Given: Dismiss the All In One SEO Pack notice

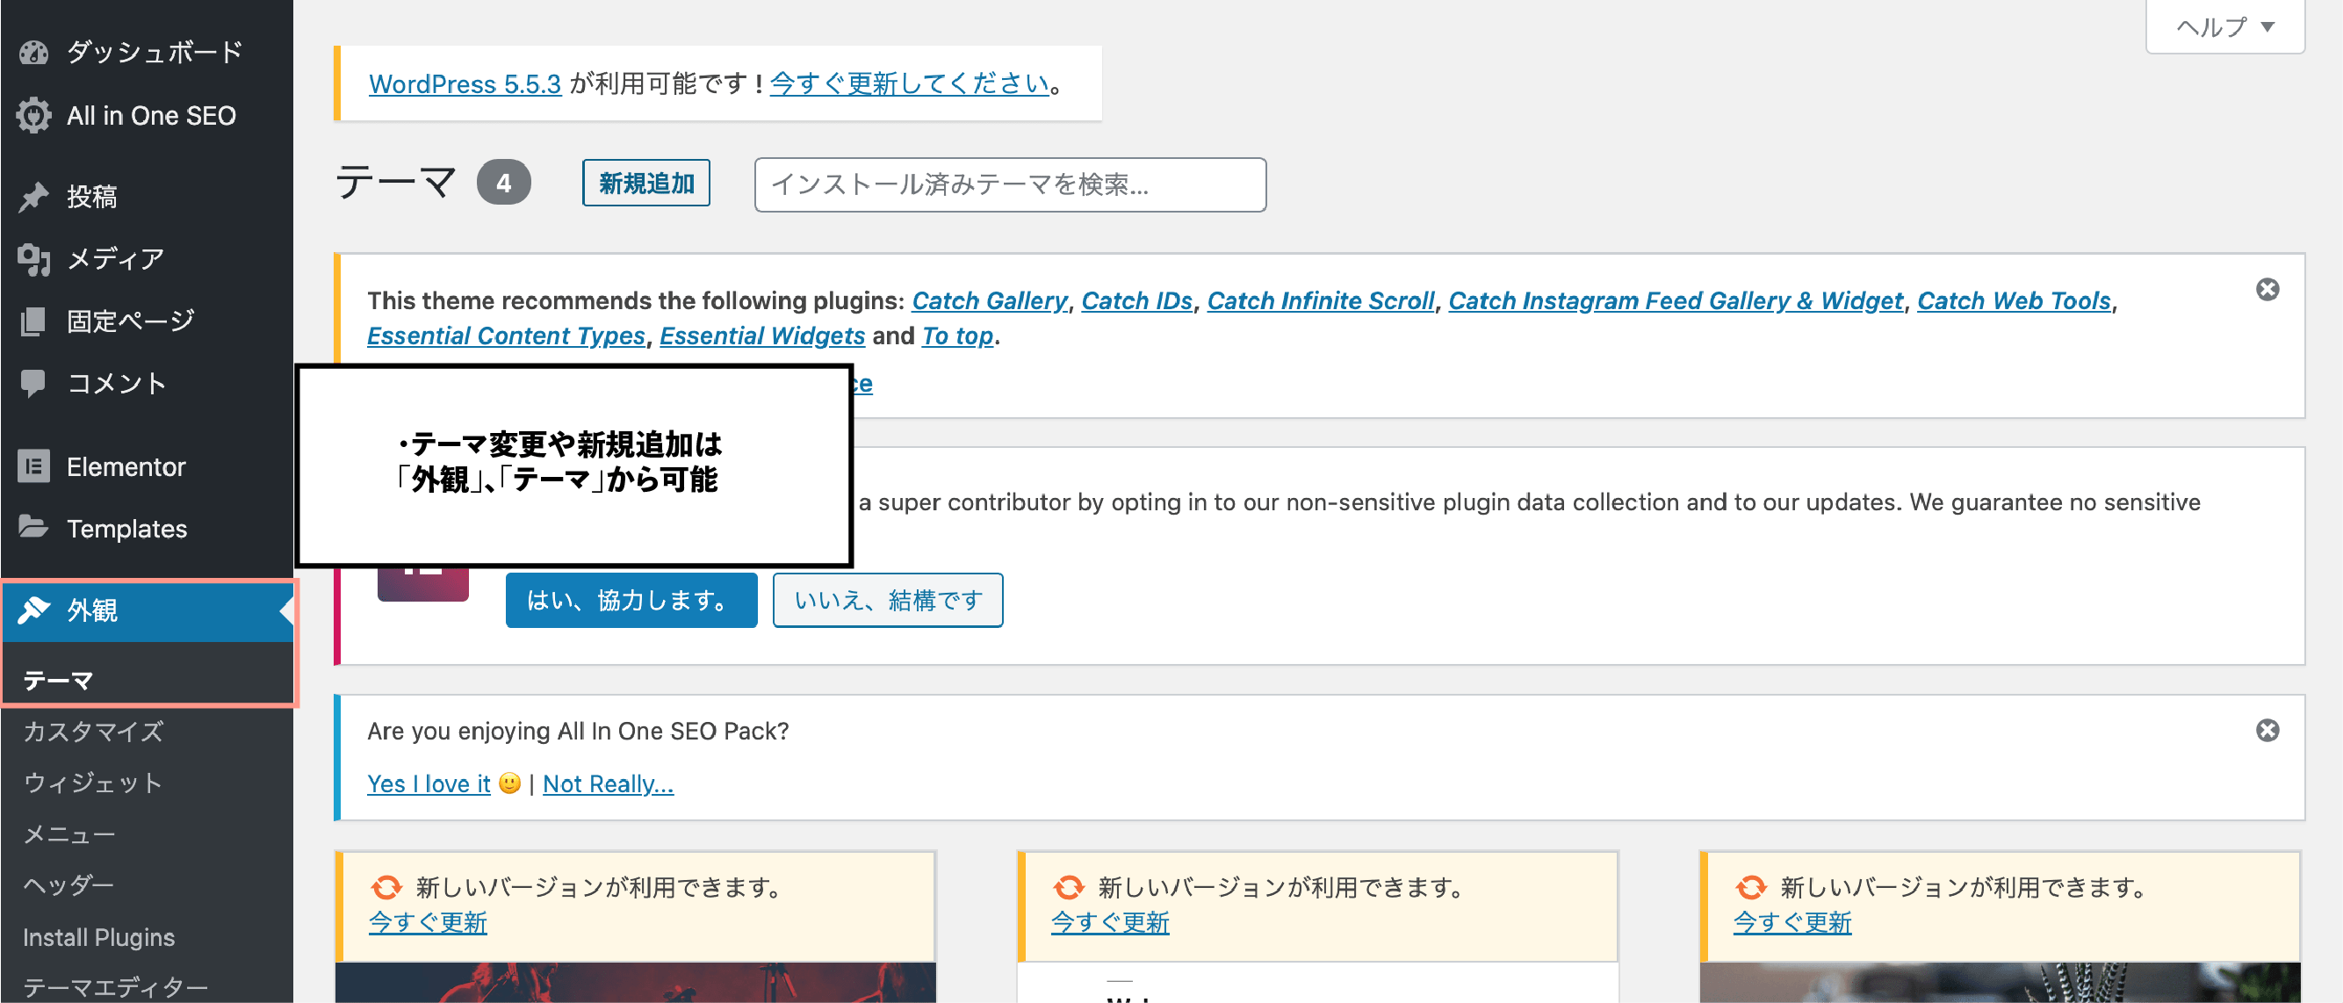Looking at the screenshot, I should [2267, 730].
